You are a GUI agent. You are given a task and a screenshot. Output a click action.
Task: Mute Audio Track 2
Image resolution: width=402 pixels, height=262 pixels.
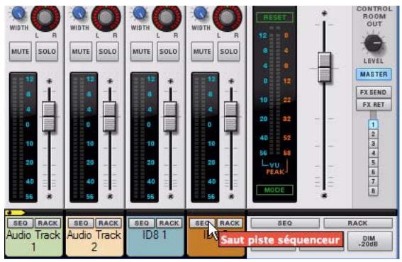[81, 52]
